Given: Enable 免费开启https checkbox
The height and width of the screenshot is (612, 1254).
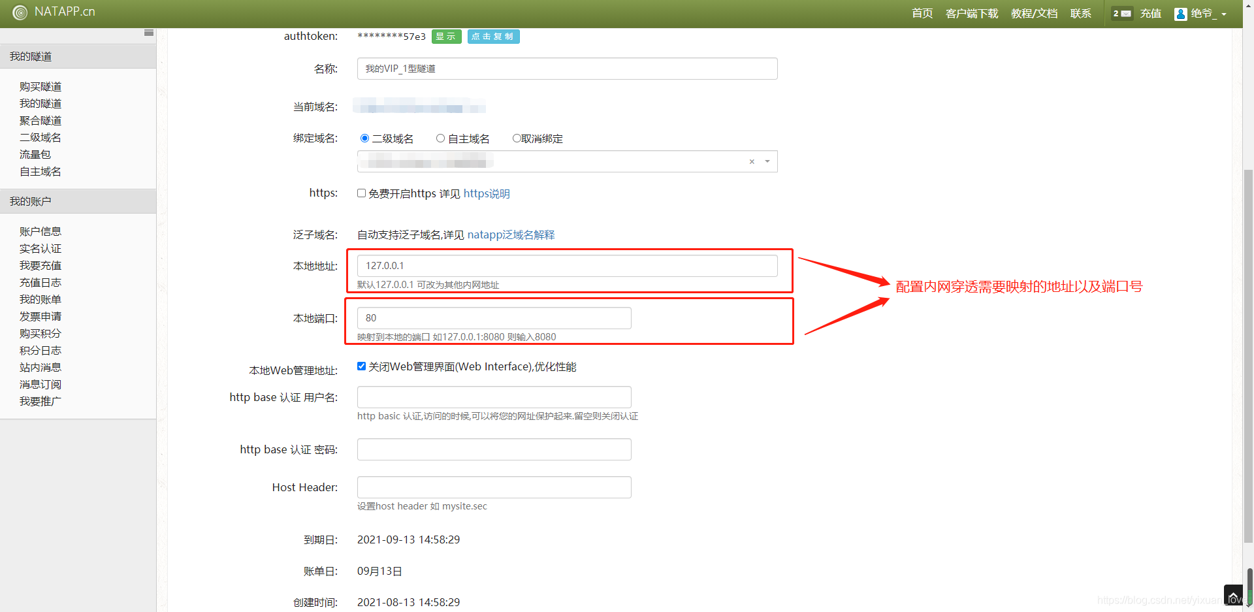Looking at the screenshot, I should coord(361,193).
